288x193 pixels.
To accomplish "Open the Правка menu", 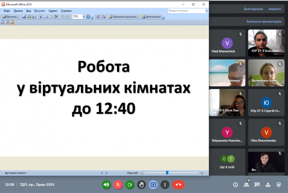I will tap(18, 11).
